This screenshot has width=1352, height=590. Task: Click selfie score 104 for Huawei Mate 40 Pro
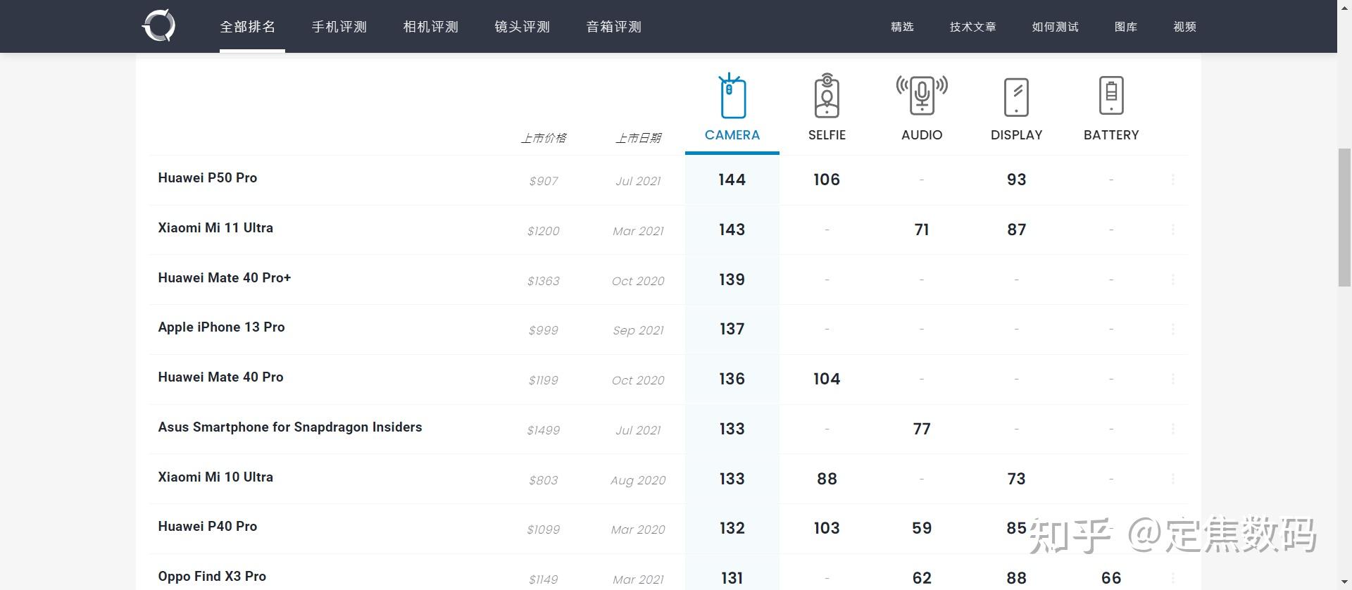827,379
